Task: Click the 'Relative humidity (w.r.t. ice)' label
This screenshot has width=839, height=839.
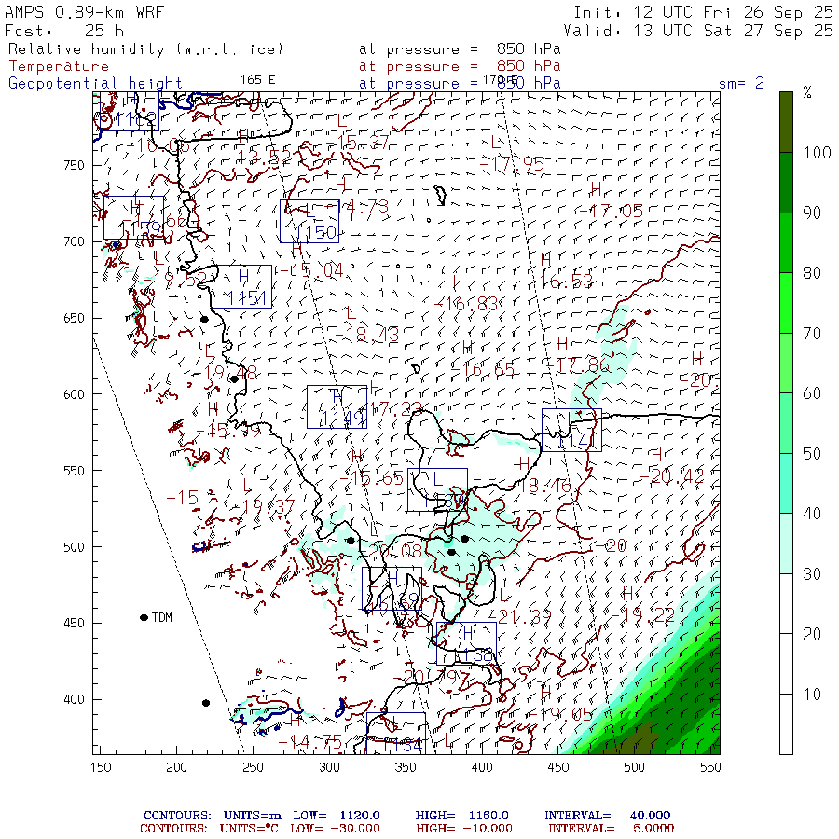Action: click(145, 49)
